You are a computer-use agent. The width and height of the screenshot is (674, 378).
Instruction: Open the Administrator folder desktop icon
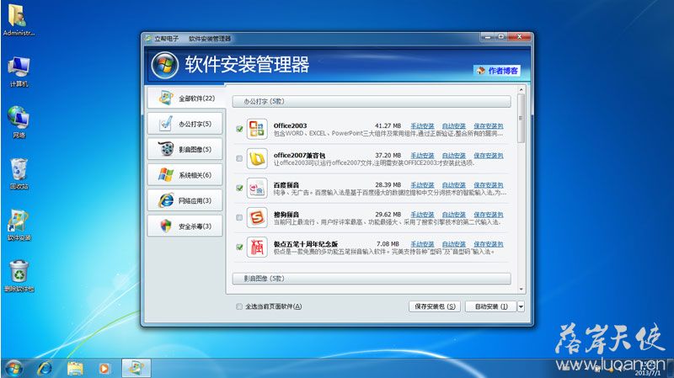19,20
